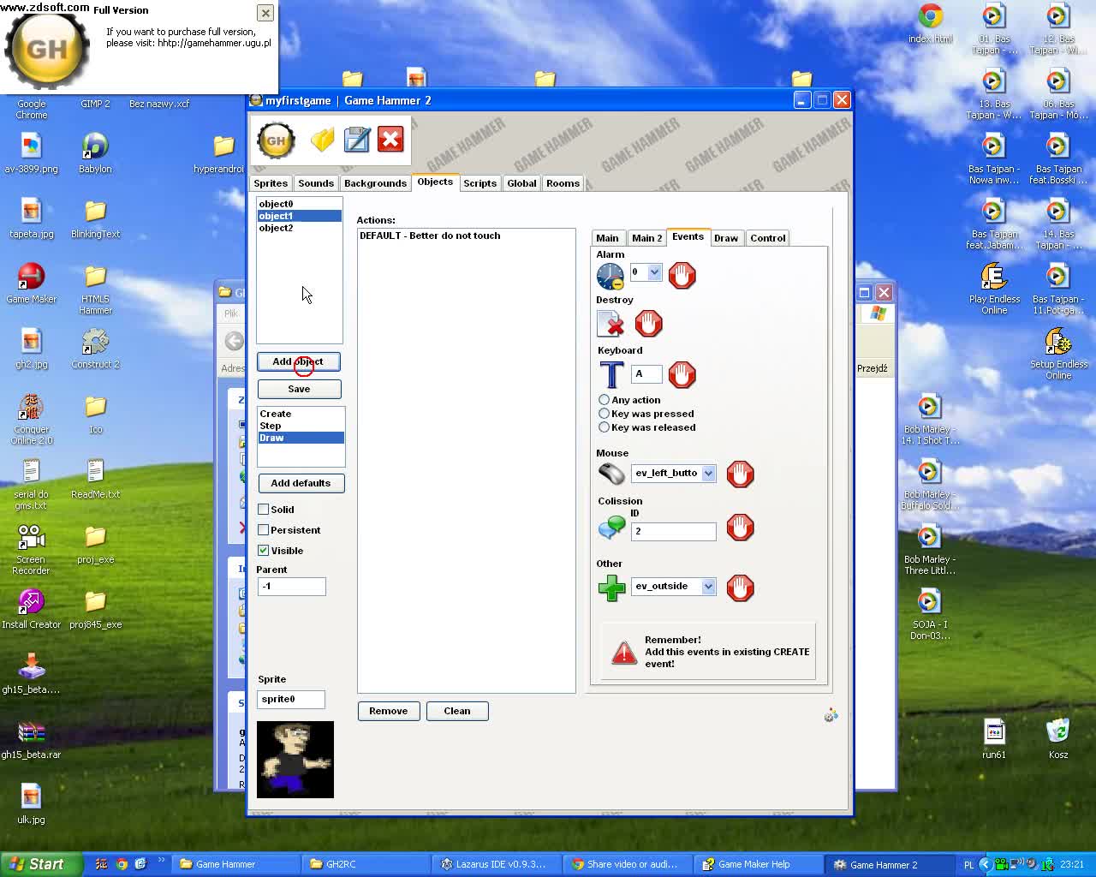The height and width of the screenshot is (877, 1096).
Task: Add the Keyboard event with its red hand icon
Action: pos(682,374)
